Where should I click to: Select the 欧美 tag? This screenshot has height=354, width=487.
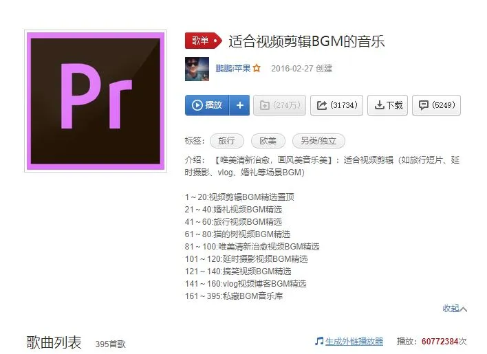pos(268,141)
